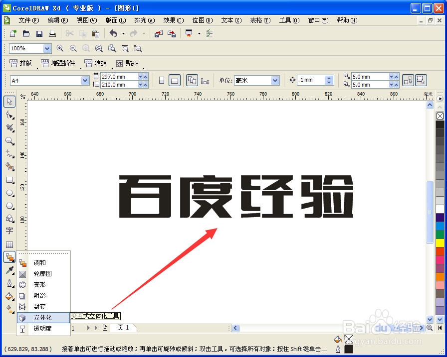Select the Outline pen tool
The image size is (447, 357).
coord(9,283)
